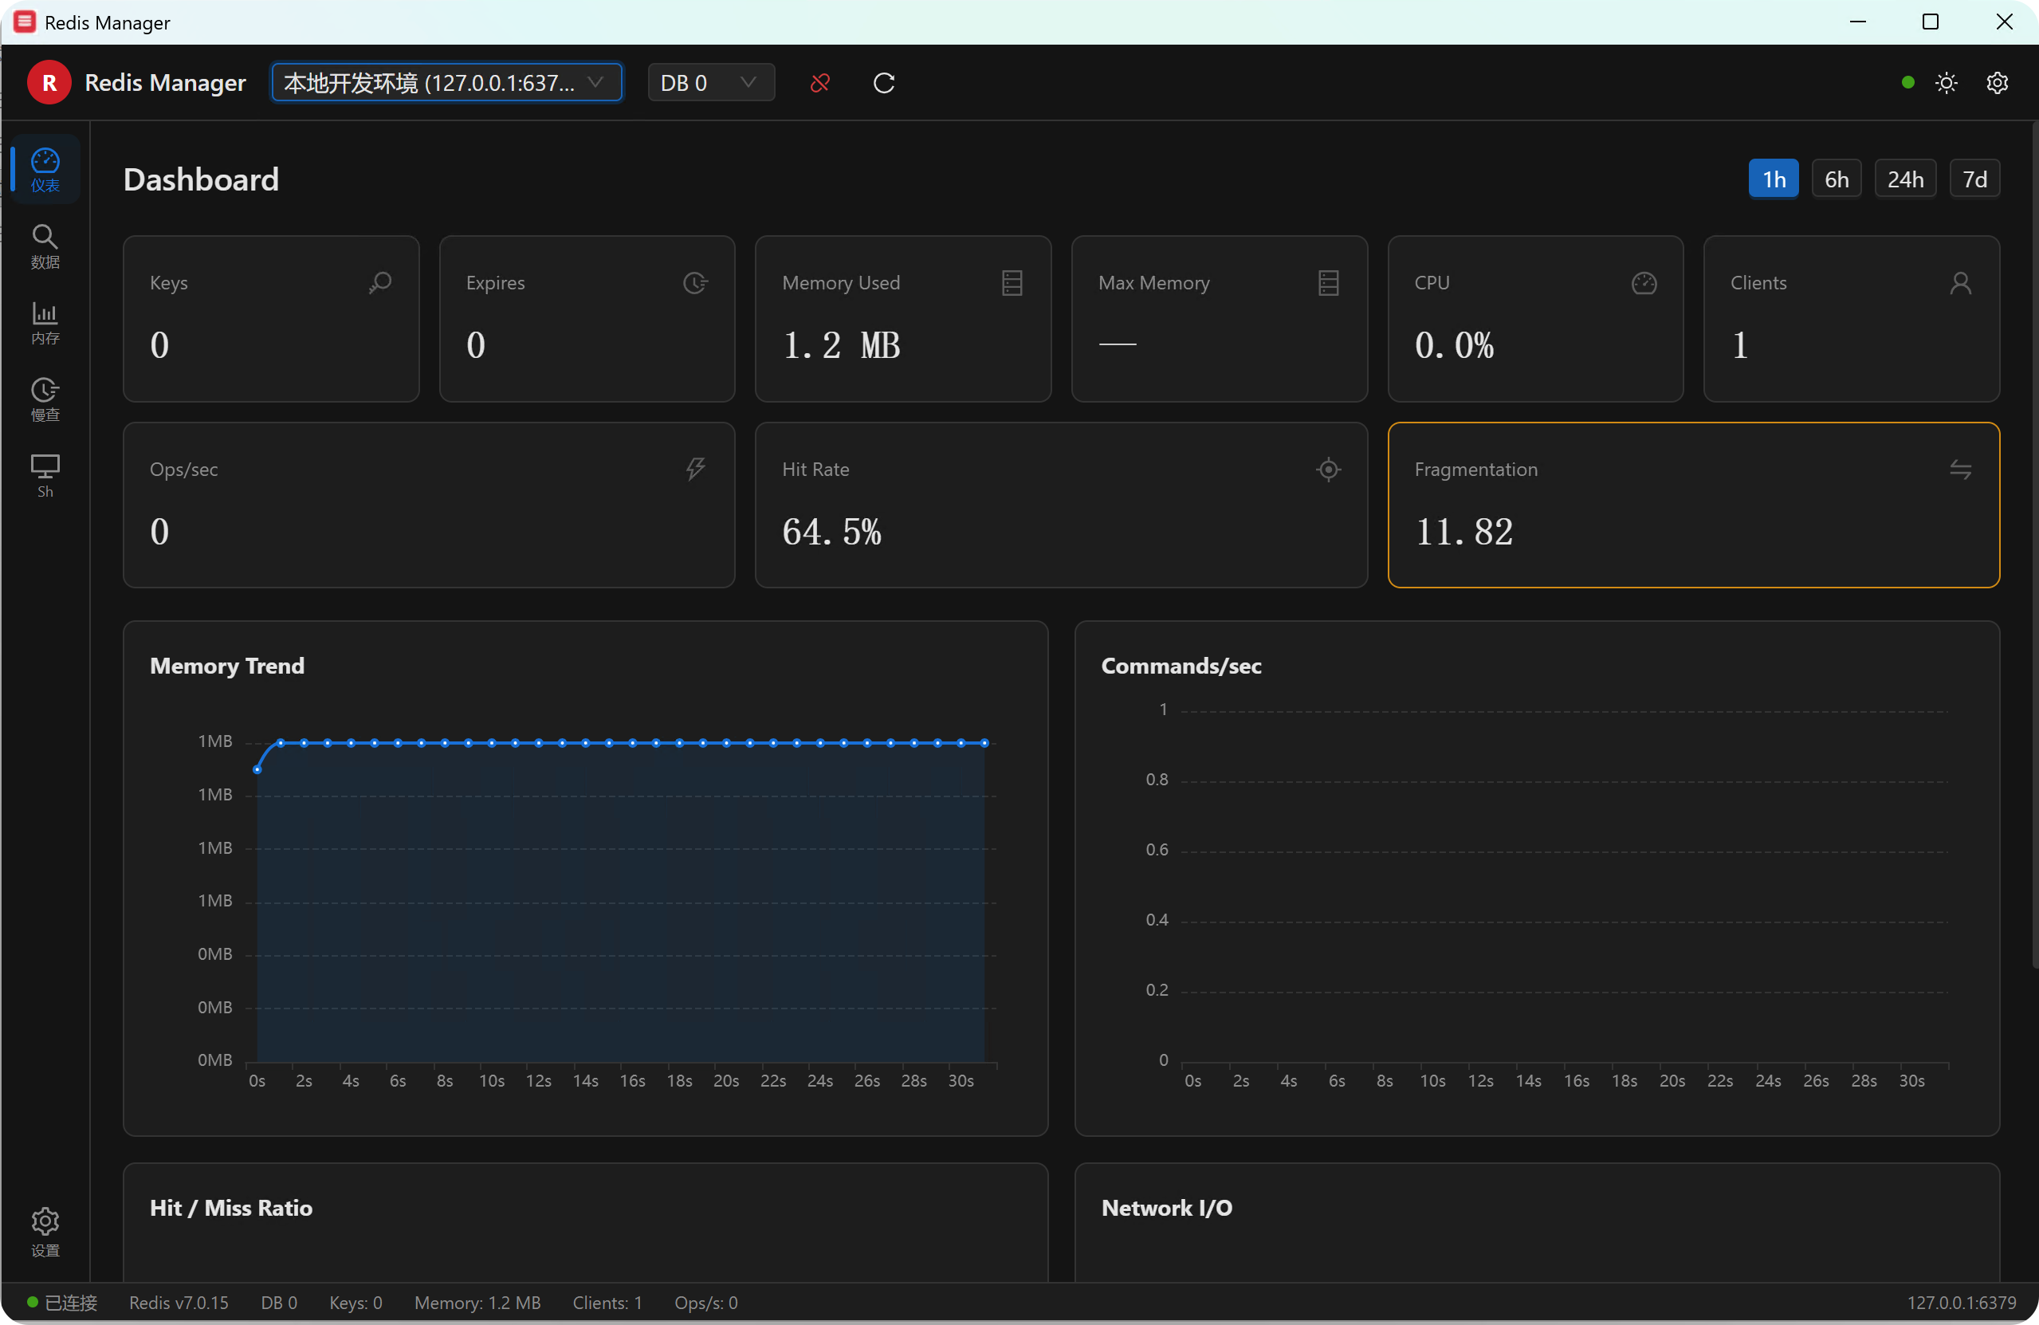Image resolution: width=2039 pixels, height=1325 pixels.
Task: Click Ops/s: 0 in the status bar
Action: tap(706, 1303)
